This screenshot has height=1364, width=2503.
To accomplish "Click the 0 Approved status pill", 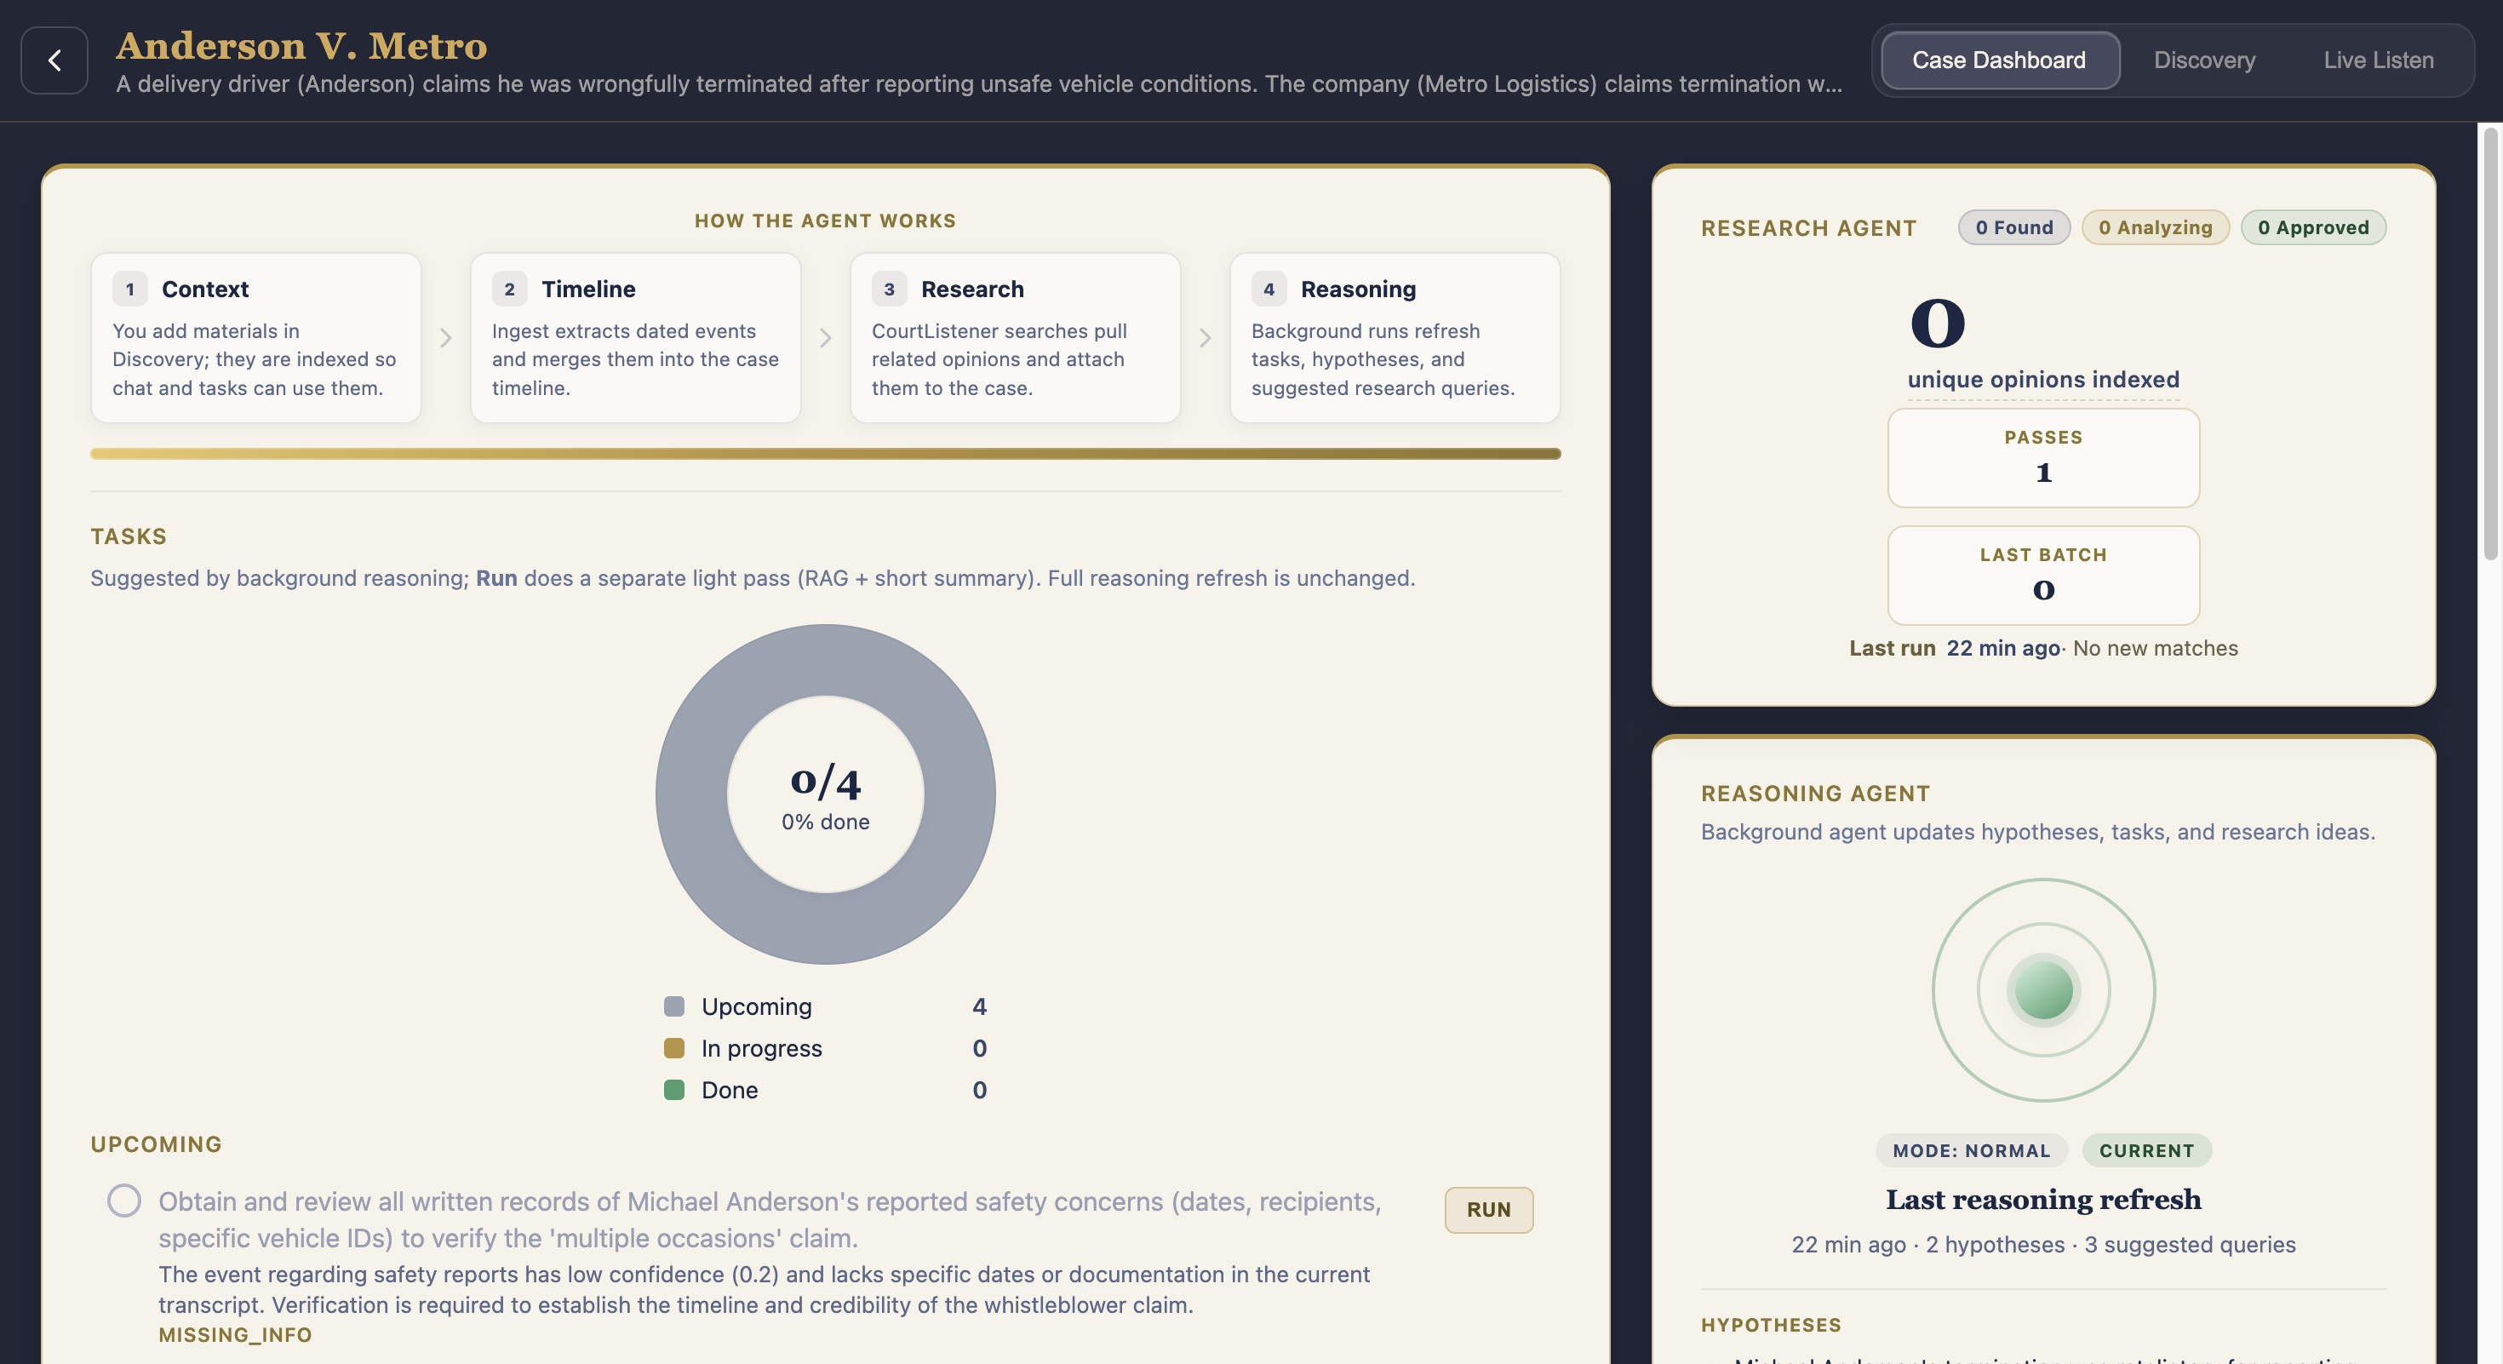I will (2312, 227).
